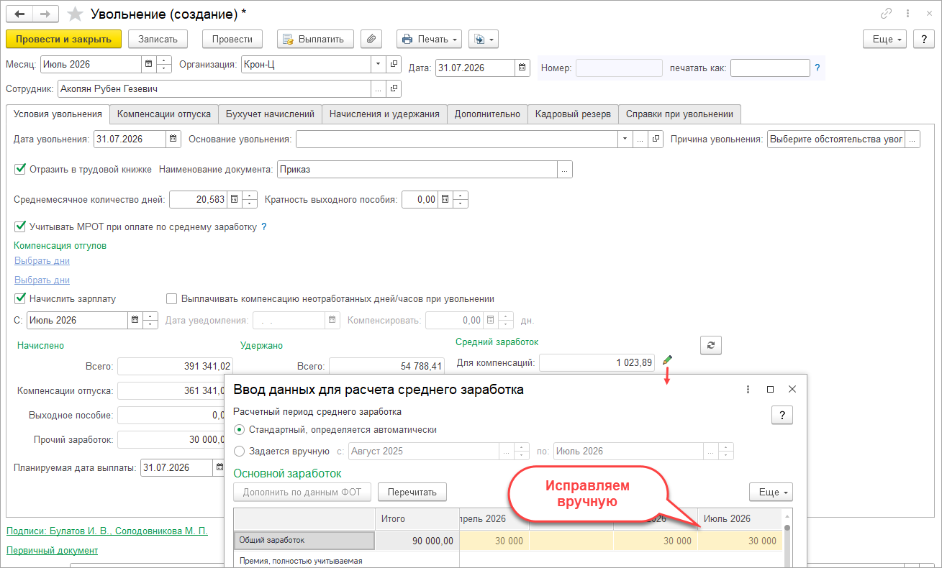Open calendar for the Месяц field
Image resolution: width=942 pixels, height=568 pixels.
point(148,64)
